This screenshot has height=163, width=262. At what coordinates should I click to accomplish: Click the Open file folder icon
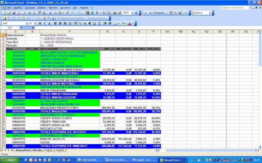9,13
